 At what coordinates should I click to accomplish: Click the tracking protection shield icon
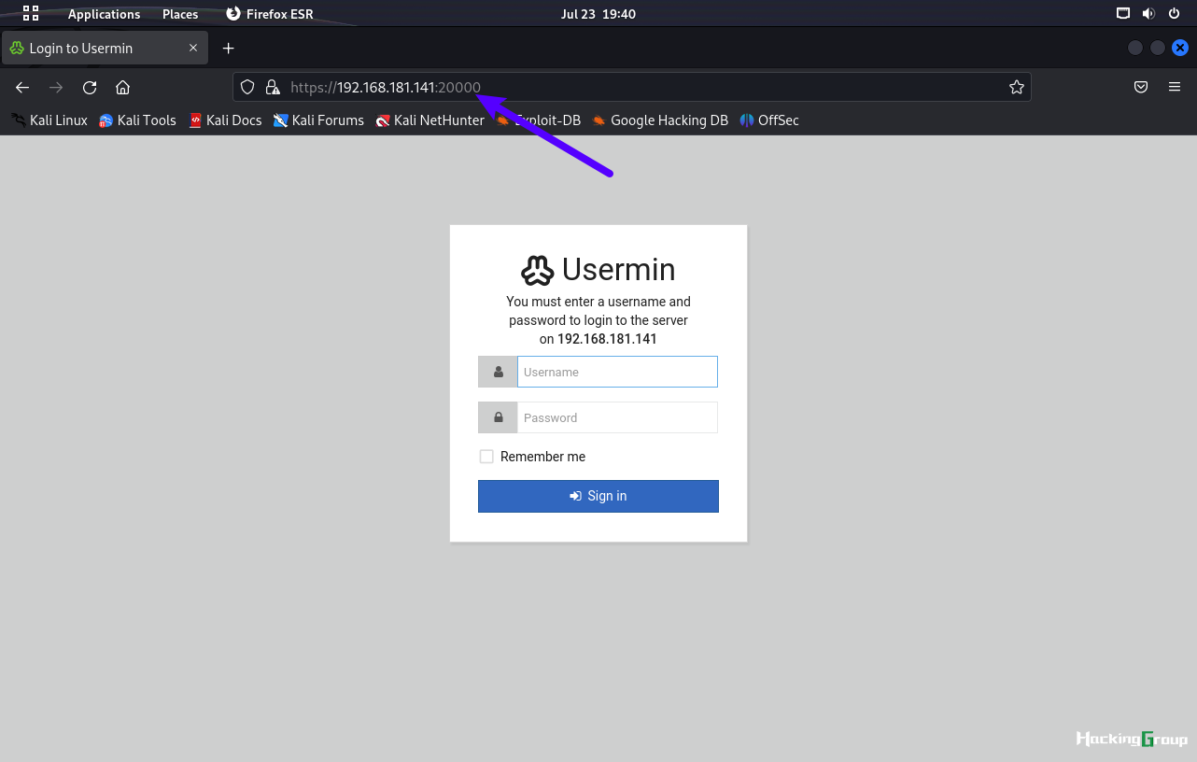(247, 87)
